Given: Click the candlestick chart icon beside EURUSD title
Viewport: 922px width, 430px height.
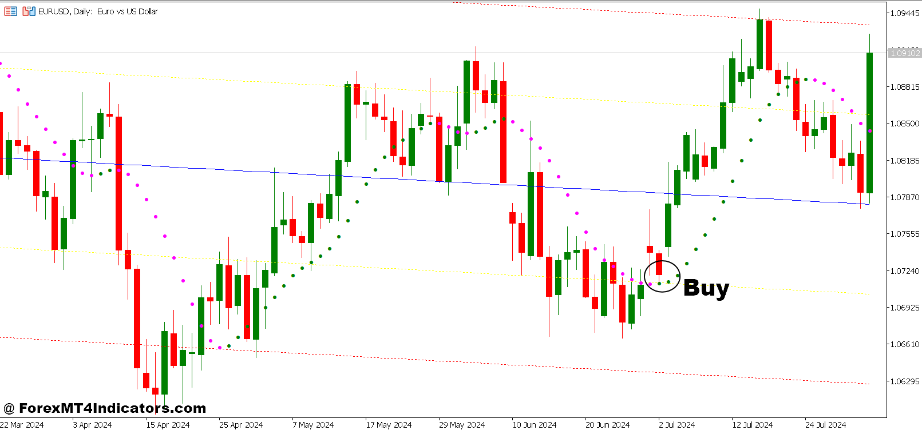Looking at the screenshot, I should coord(29,11).
